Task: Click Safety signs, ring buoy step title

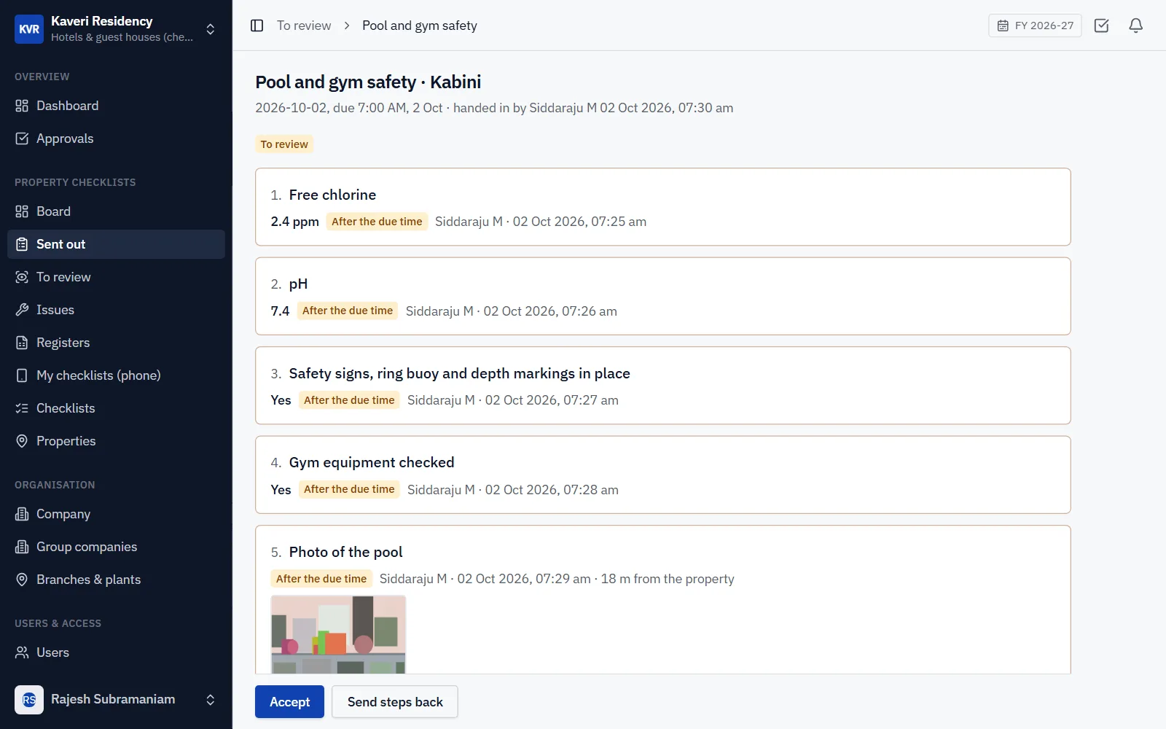Action: tap(459, 373)
